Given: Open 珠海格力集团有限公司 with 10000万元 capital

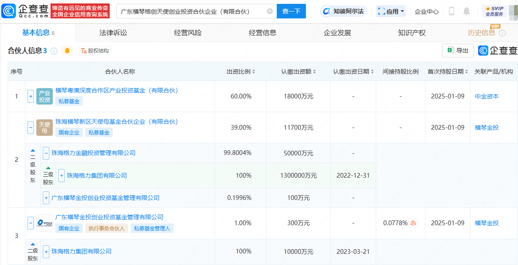Looking at the screenshot, I should (81, 251).
